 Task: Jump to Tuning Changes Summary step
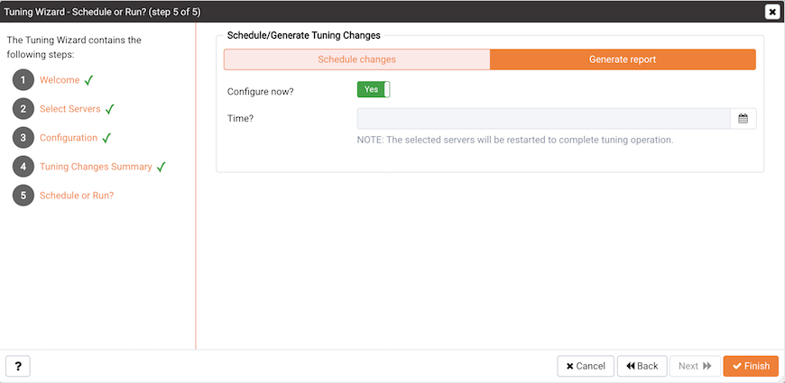[97, 167]
